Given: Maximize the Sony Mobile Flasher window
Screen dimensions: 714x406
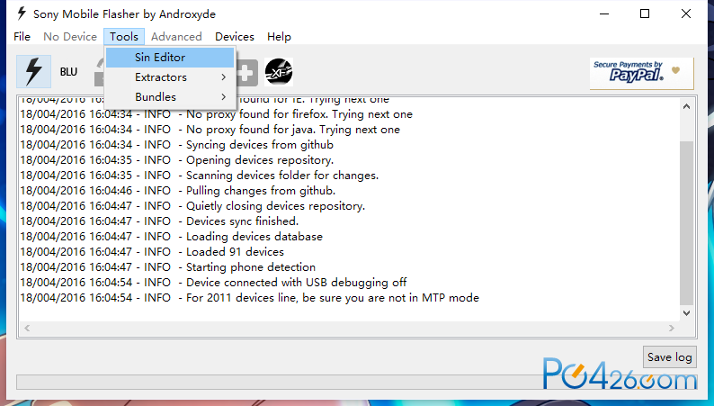Looking at the screenshot, I should pos(645,14).
